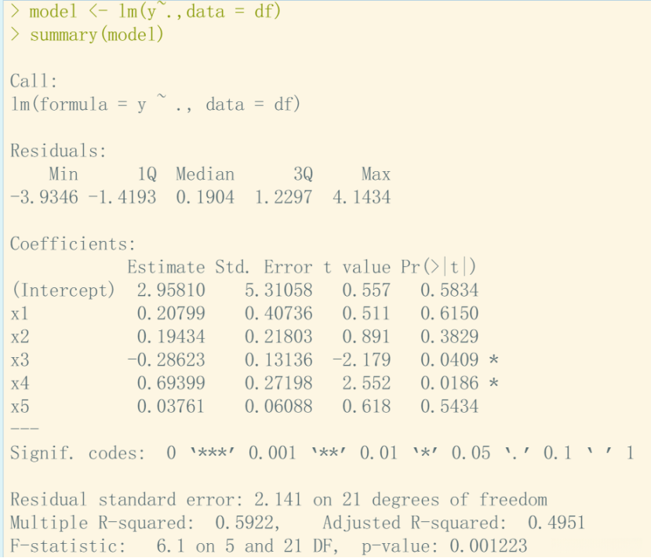651x558 pixels.
Task: Click the Median residual value 0.1904
Action: (x=205, y=197)
